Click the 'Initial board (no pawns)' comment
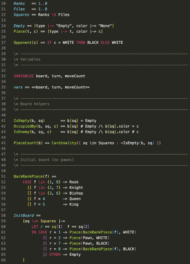The image size is (190, 264). coord(47,159)
